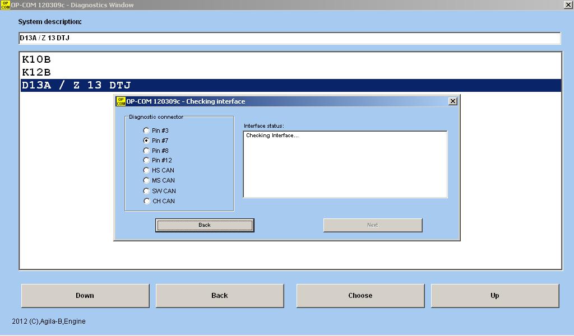
Task: Choose the Pin #8 radio button
Action: [146, 151]
